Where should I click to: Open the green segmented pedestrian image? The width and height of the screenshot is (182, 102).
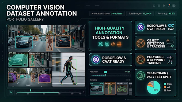40,60
